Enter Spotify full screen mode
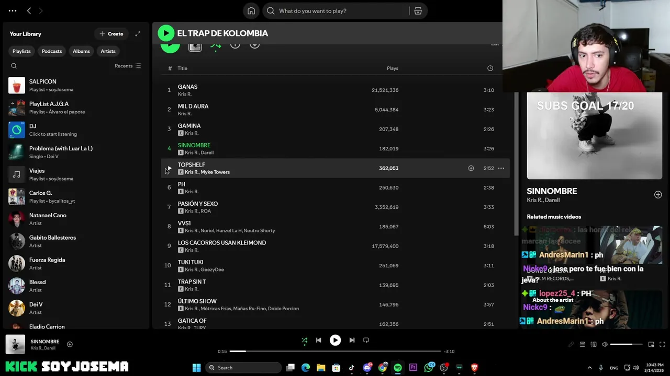 [x=662, y=345]
